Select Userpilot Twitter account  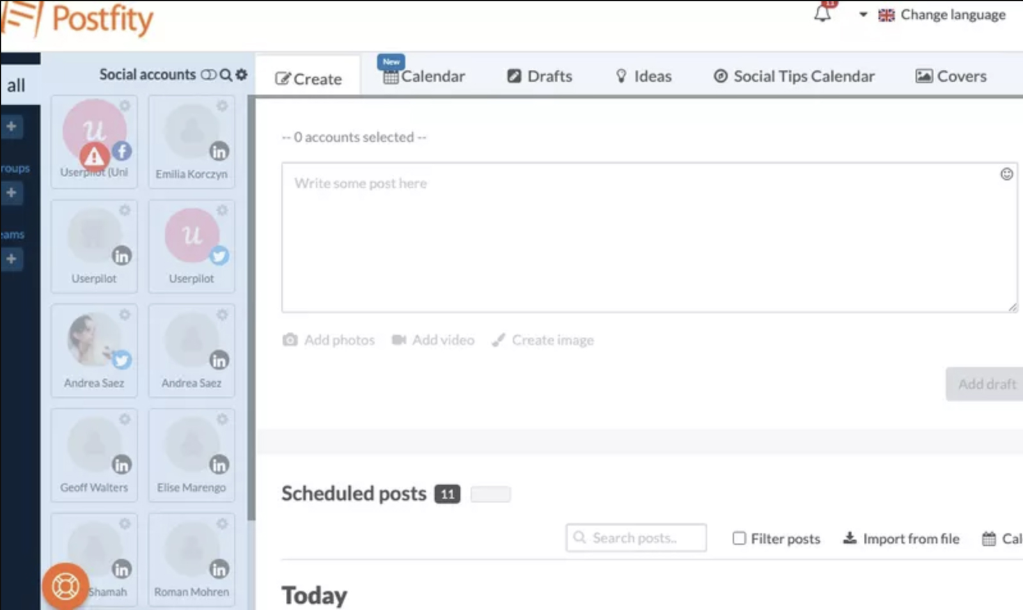191,246
